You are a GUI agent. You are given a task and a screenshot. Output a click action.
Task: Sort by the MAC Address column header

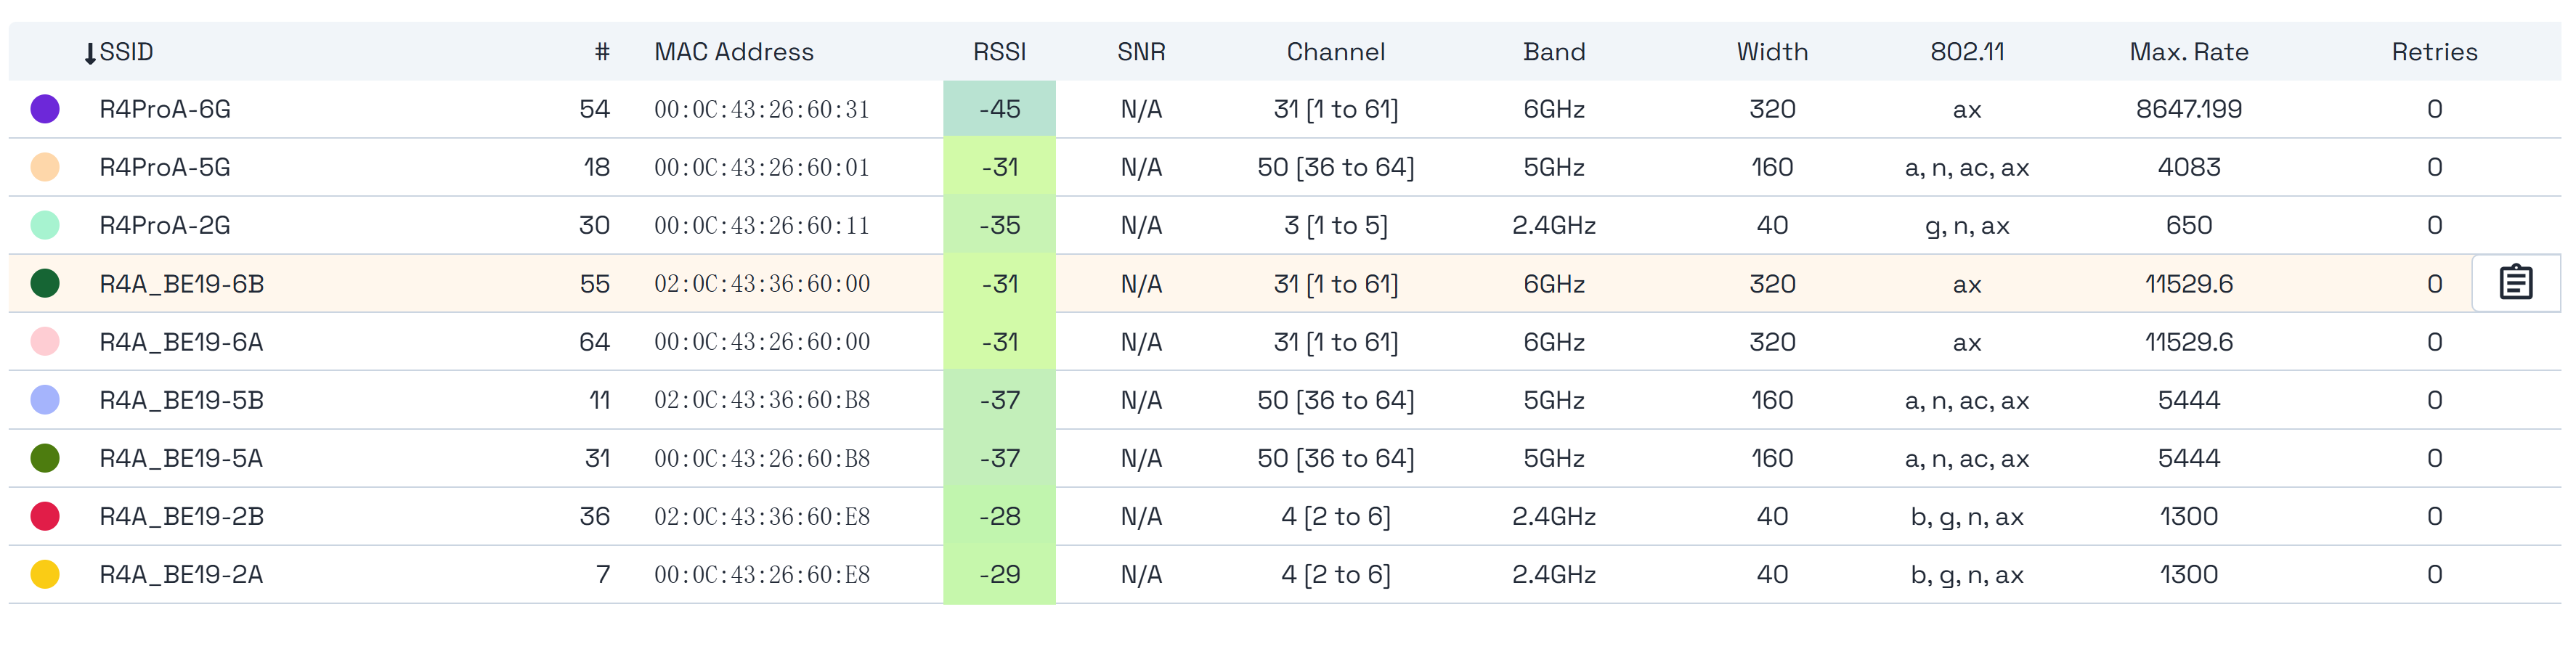[x=733, y=52]
